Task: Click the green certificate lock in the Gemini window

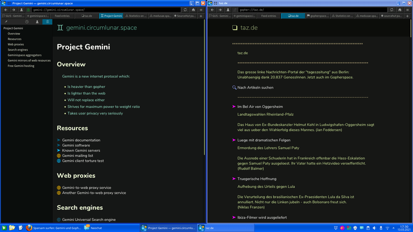Action: [x=28, y=10]
